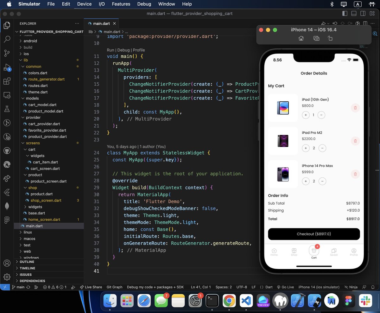
Task: Toggle the secondary side bar layout icon
Action: point(363,14)
